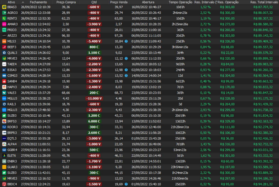279x187 pixels.
Task: Click the GGBR4 asset logo icon
Action: point(4,150)
